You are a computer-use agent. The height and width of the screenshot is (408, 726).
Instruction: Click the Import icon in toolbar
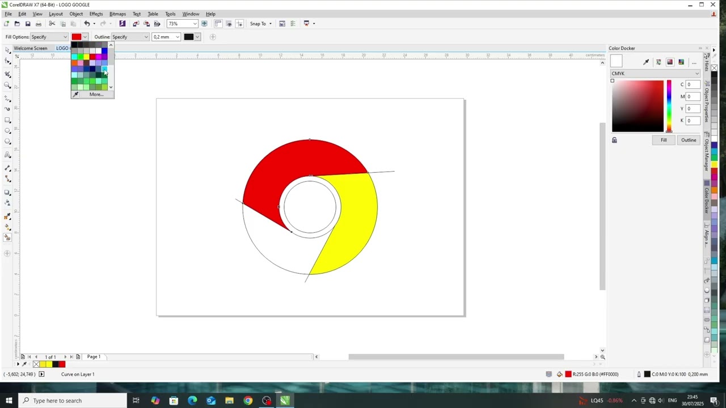click(x=136, y=24)
